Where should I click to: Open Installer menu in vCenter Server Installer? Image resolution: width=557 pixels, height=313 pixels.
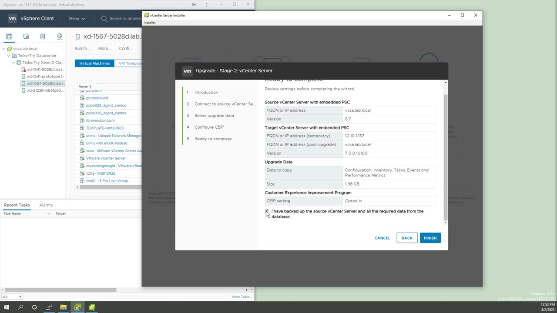[150, 23]
